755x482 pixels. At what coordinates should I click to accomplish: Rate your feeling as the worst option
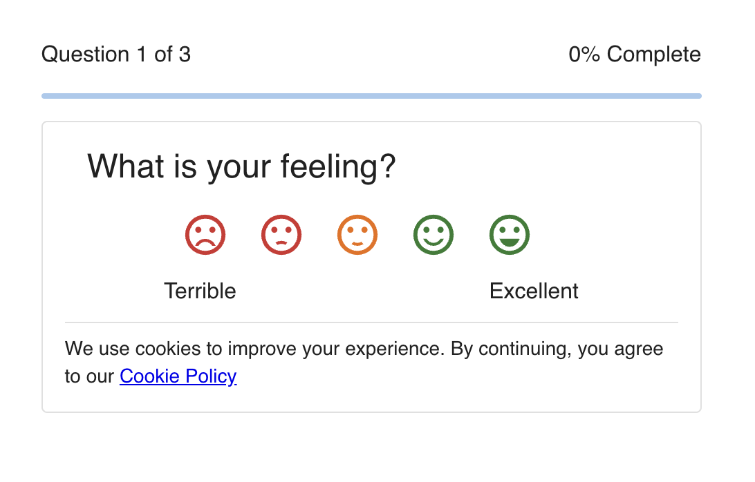(x=205, y=235)
